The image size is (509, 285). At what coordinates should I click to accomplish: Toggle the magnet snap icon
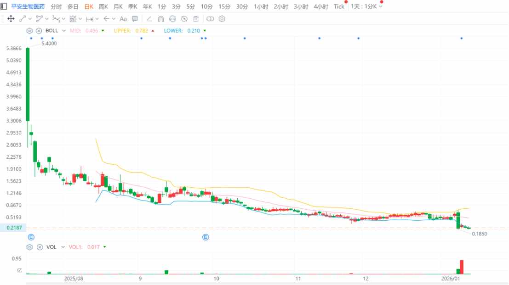pyautogui.click(x=160, y=19)
